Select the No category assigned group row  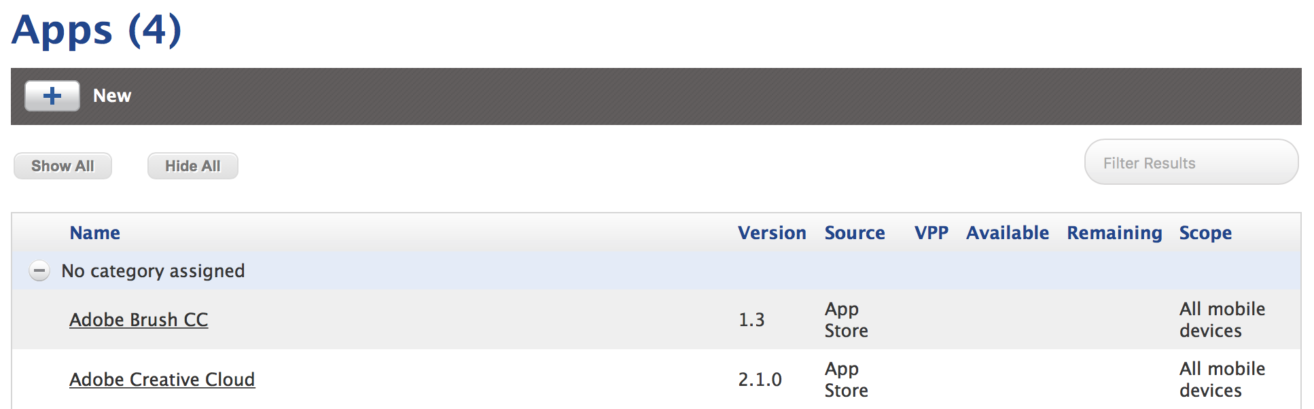(x=152, y=270)
